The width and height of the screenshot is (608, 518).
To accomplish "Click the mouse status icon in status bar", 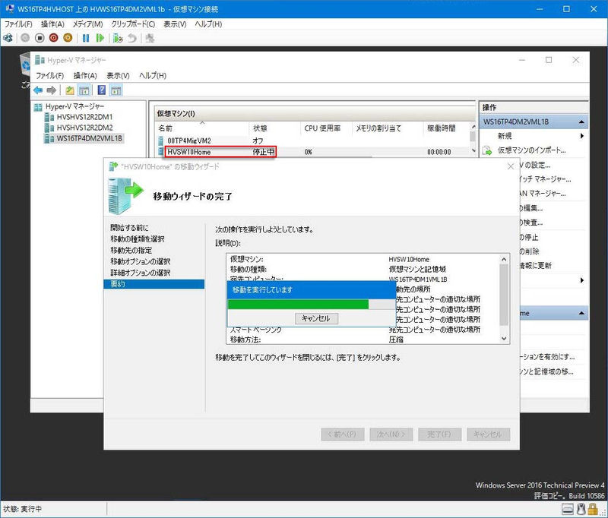I will pos(581,508).
